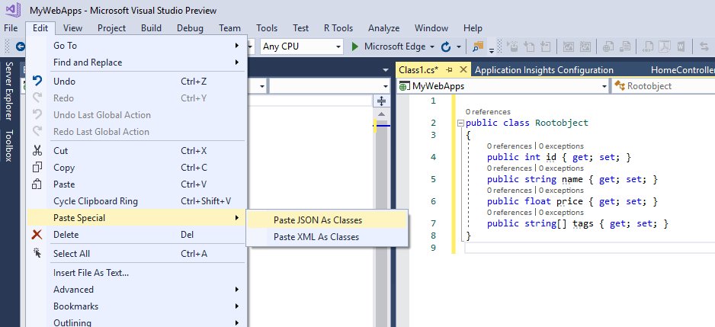715x327 pixels.
Task: Expand the Outlining submenu
Action: click(136, 322)
